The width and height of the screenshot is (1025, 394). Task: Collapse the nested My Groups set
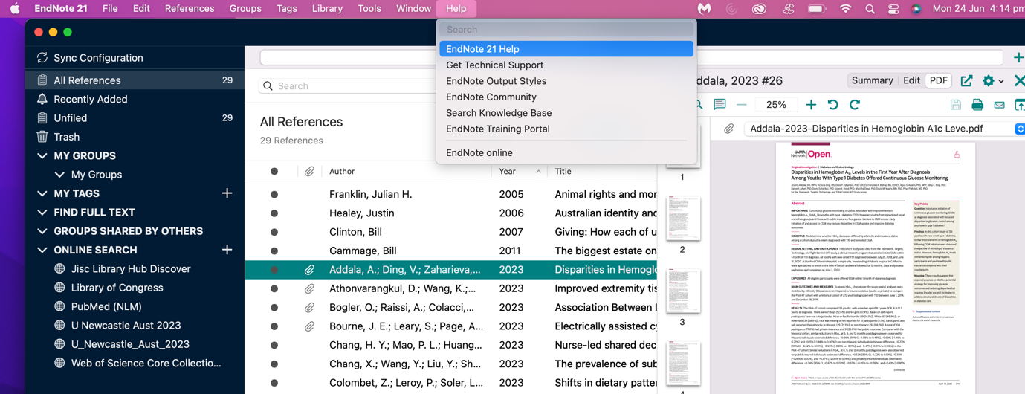tap(59, 175)
